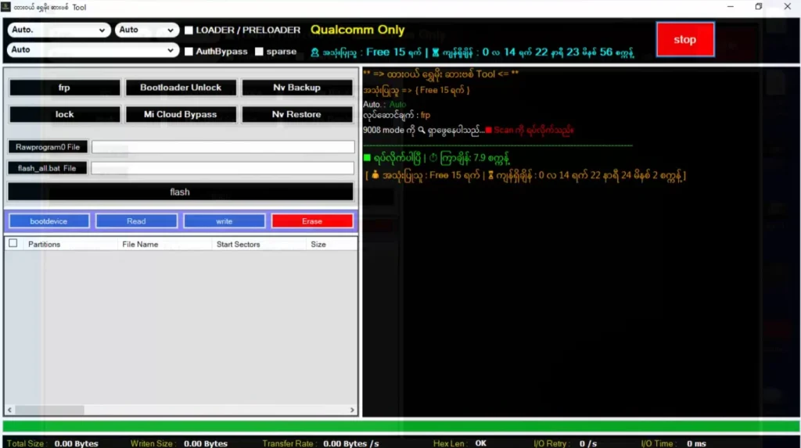
Task: Click the clock icon in the green log line
Action: click(x=433, y=158)
